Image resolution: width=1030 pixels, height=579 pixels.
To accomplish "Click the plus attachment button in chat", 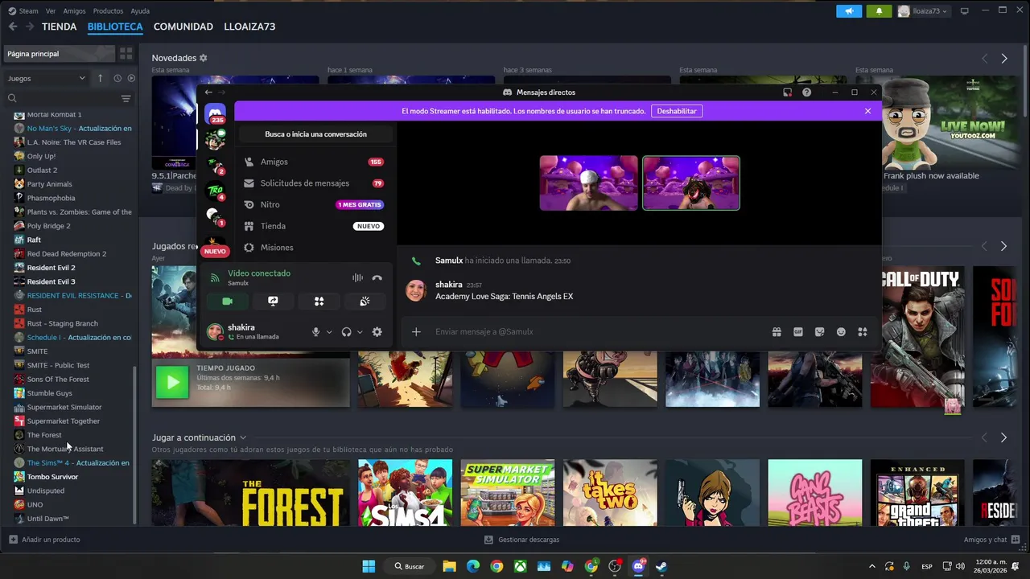I will (x=416, y=331).
